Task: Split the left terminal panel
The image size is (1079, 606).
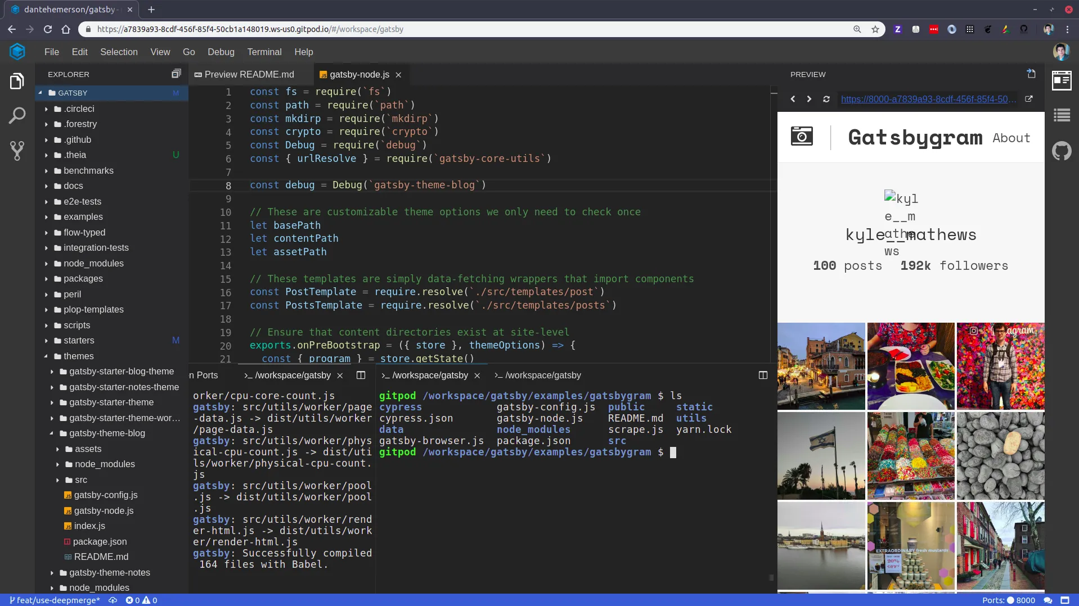Action: pos(361,375)
